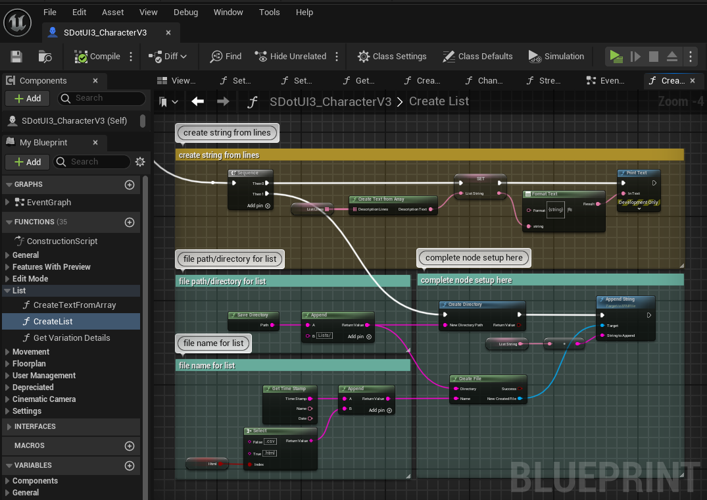Open the Asset menu
This screenshot has height=500, width=707.
pos(112,12)
